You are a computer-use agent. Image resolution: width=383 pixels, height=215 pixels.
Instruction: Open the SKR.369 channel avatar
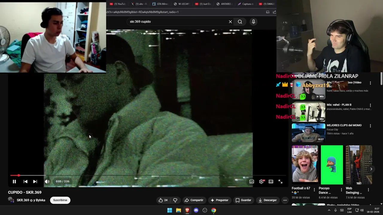11,200
